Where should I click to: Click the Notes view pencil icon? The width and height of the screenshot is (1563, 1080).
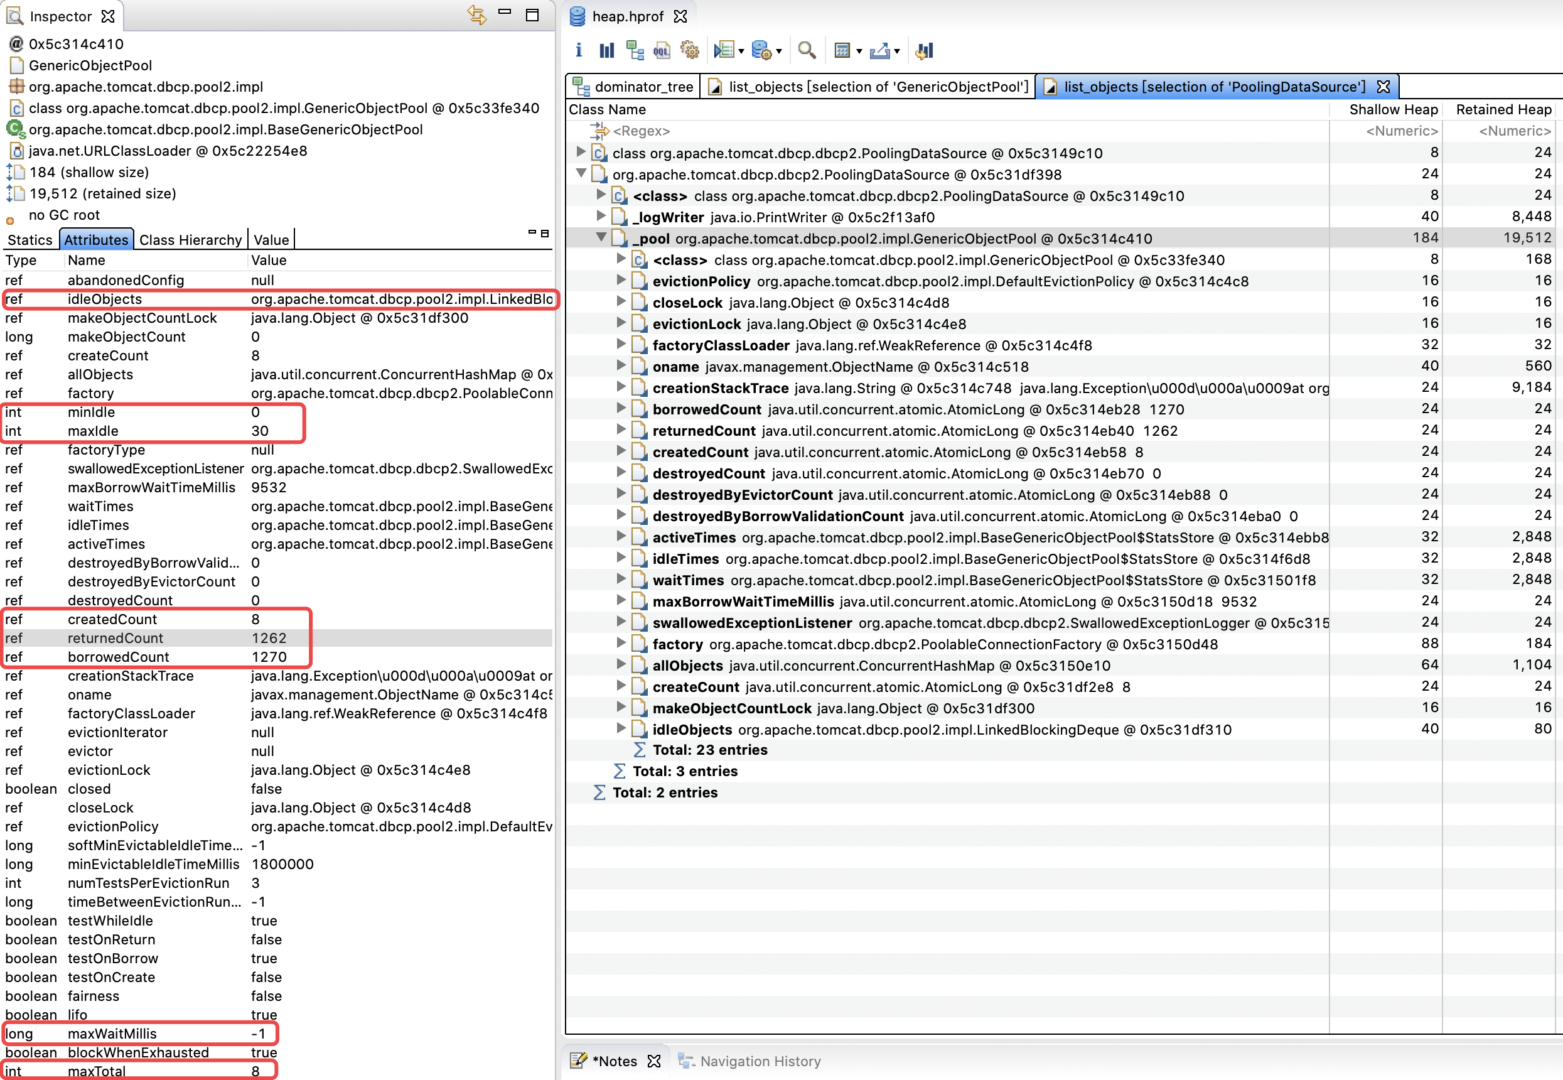[x=578, y=1061]
